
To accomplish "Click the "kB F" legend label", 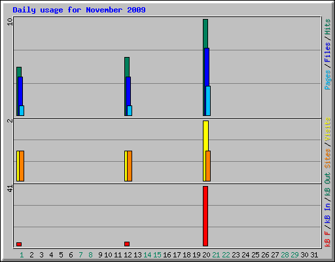I will tap(327, 239).
